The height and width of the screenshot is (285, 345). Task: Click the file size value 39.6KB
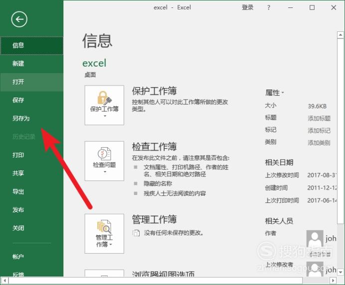pyautogui.click(x=317, y=106)
